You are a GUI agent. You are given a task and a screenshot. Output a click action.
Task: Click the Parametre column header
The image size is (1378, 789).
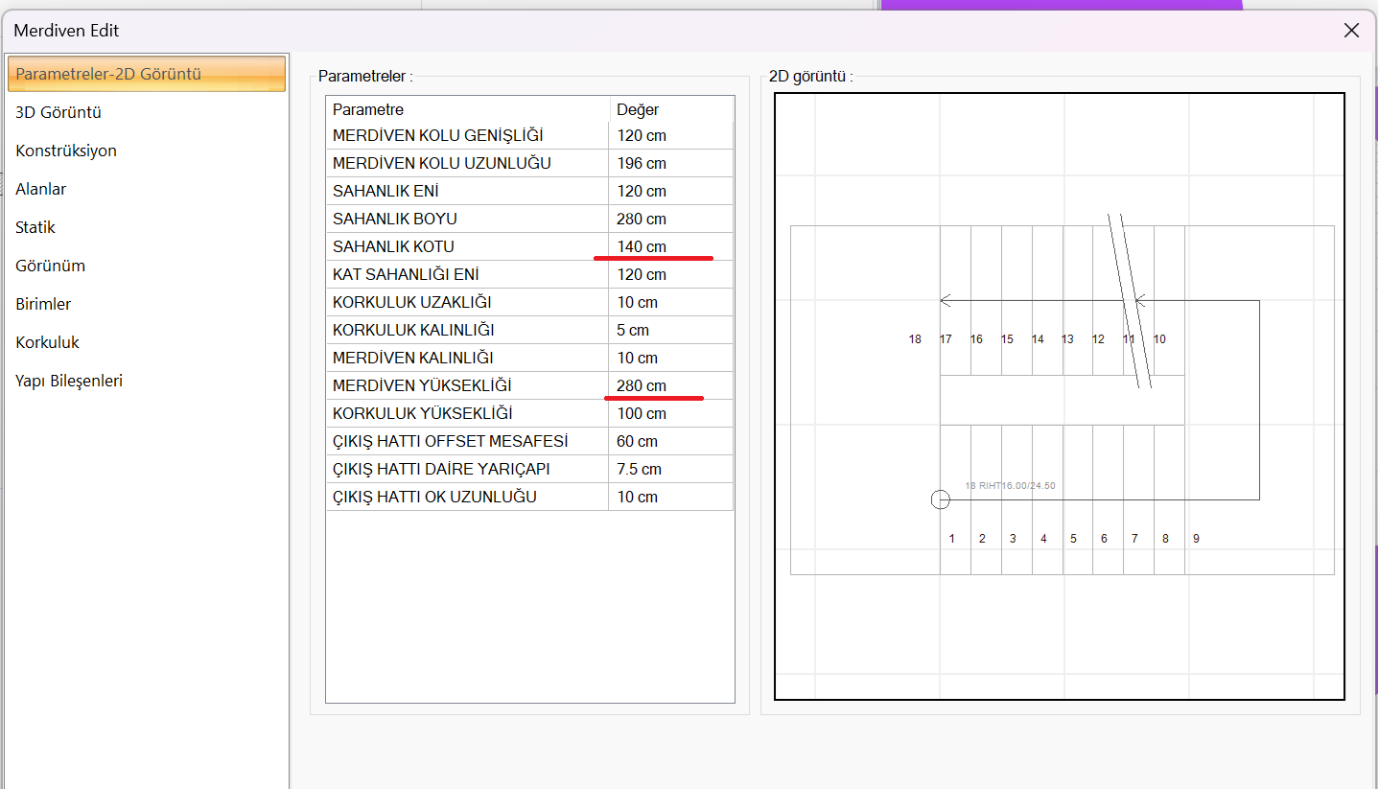(466, 109)
